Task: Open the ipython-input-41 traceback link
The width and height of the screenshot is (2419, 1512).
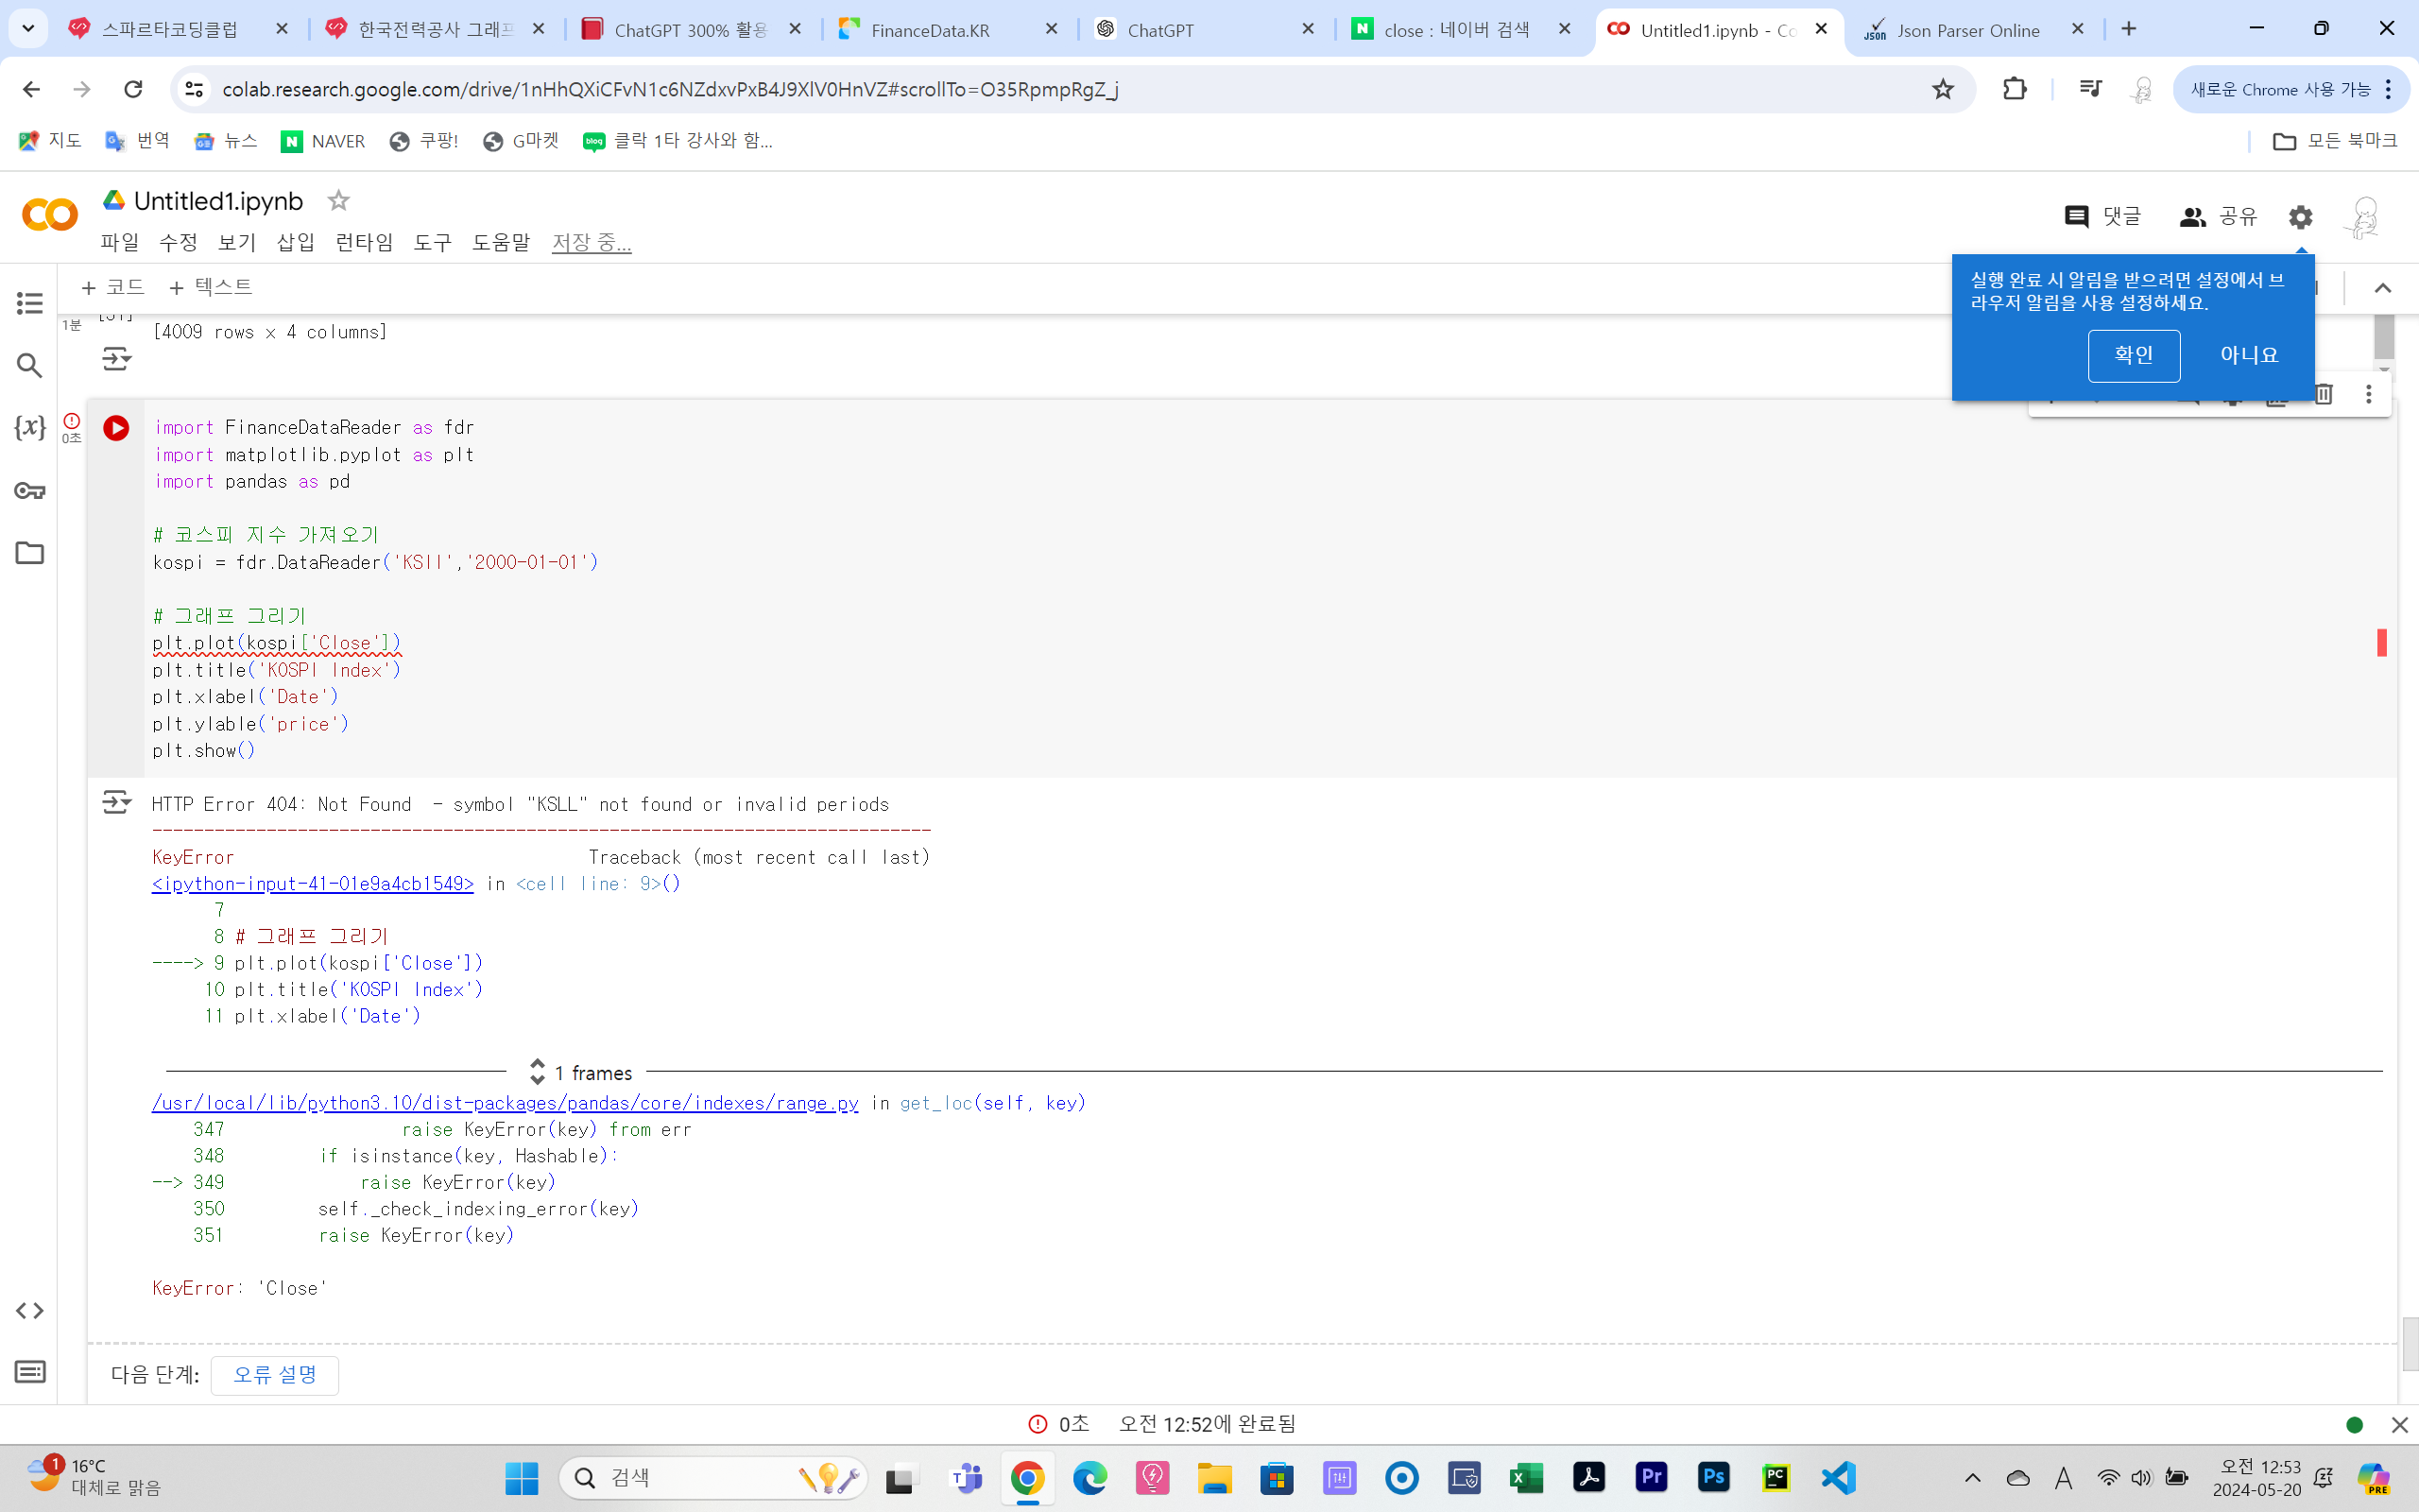Action: 313,883
